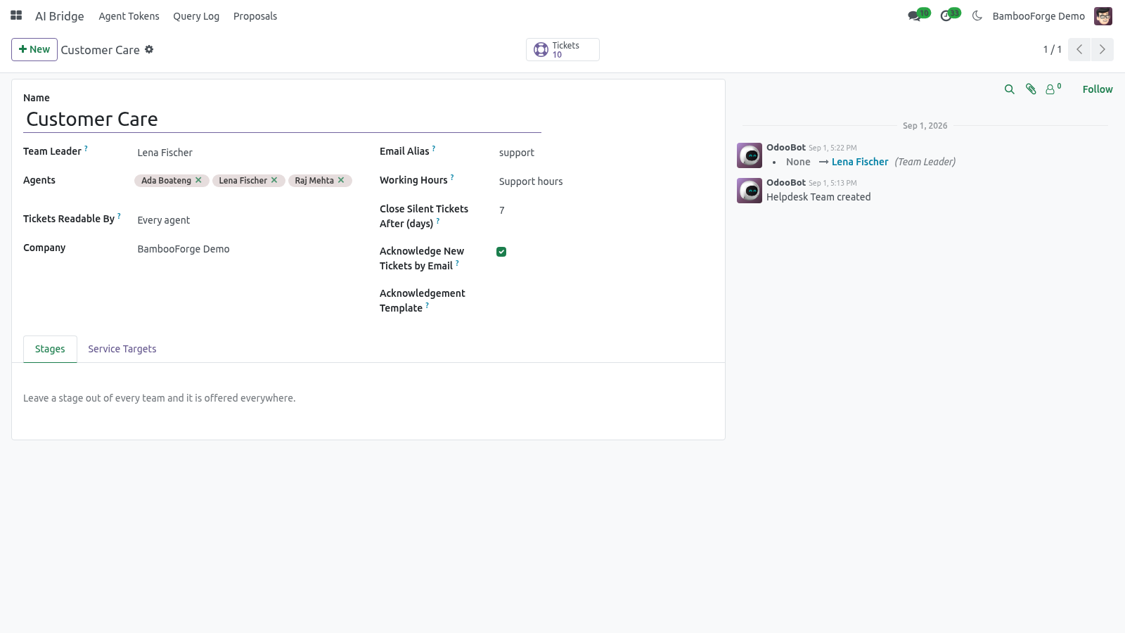
Task: Remove Ada Boateng from agents
Action: pyautogui.click(x=198, y=180)
